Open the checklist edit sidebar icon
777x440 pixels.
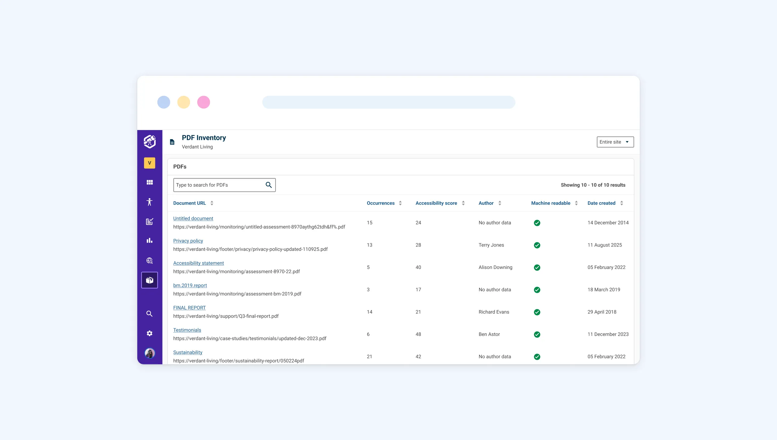[x=150, y=222]
